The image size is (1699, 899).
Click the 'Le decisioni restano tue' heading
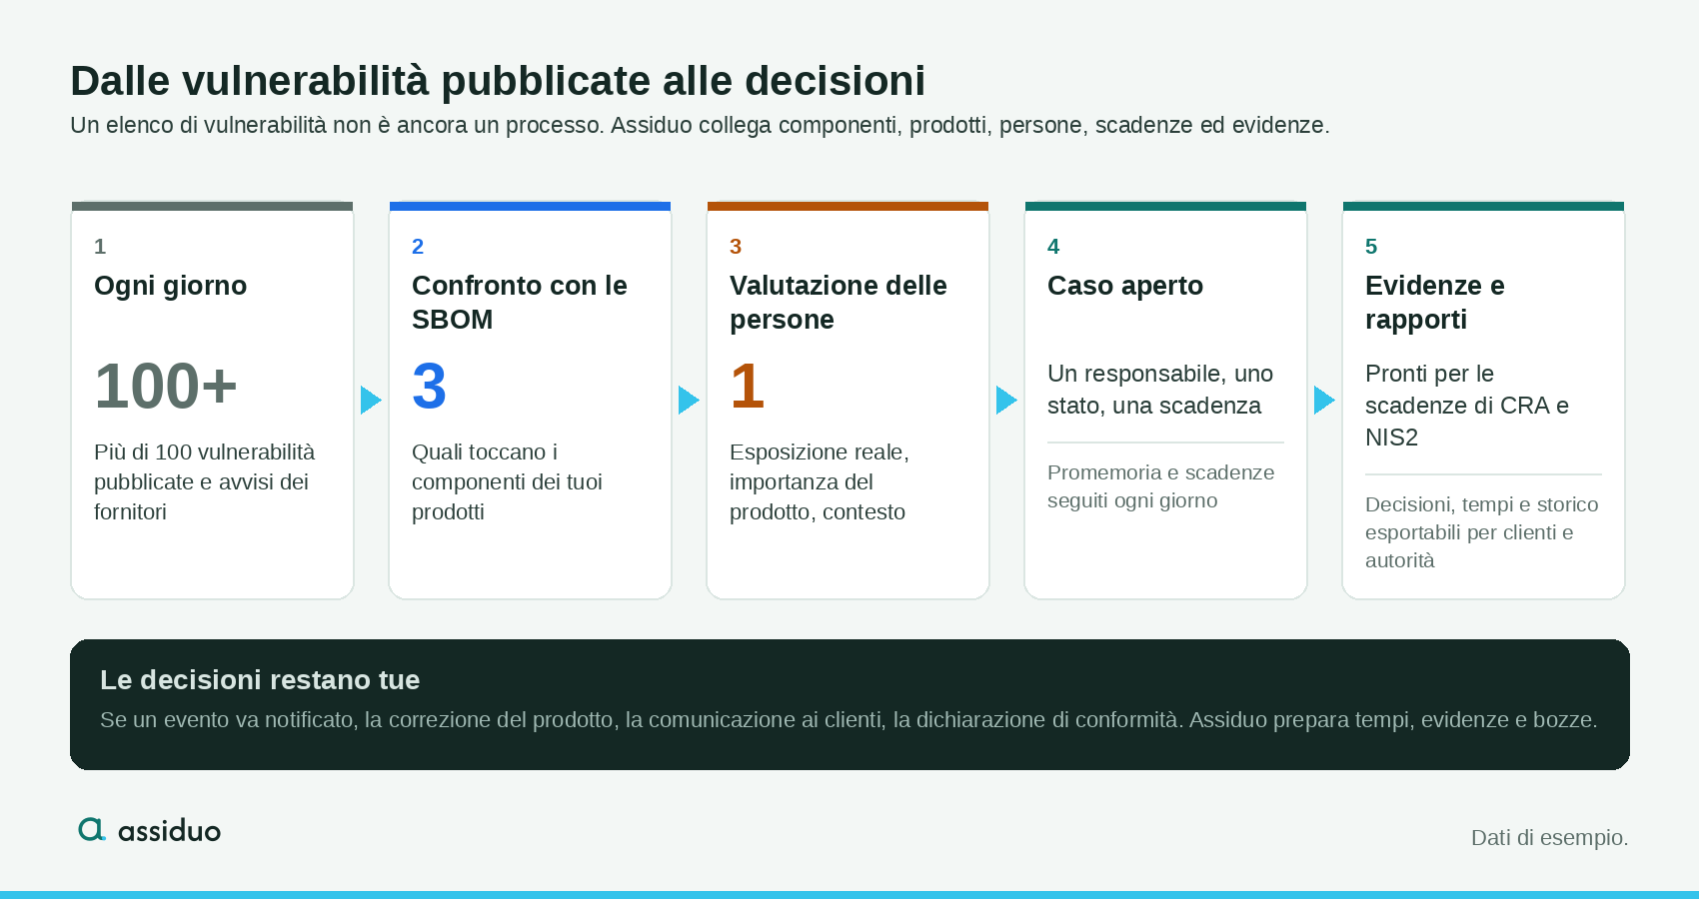click(260, 680)
